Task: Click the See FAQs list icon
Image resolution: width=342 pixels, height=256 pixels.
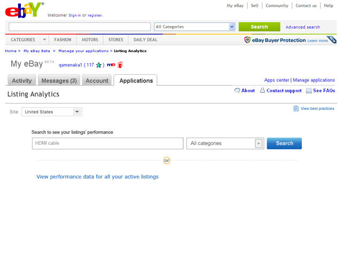Action: coord(309,91)
